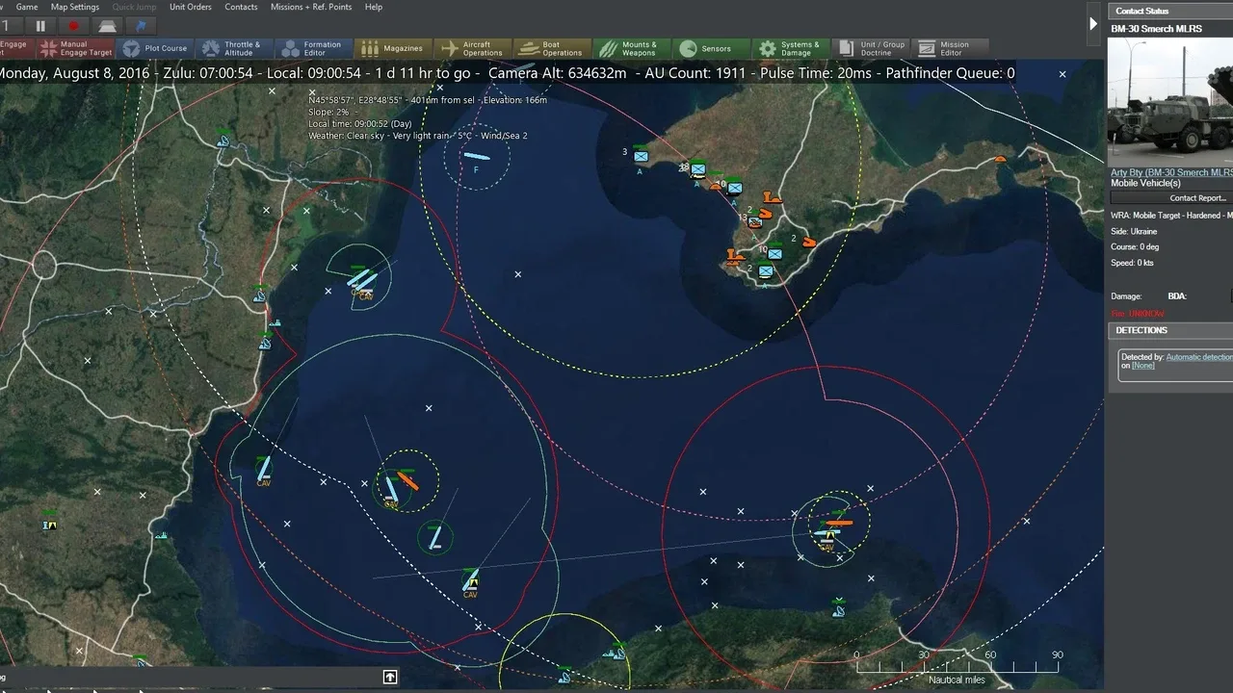The width and height of the screenshot is (1233, 693).
Task: Open the Magazines panel
Action: [391, 48]
